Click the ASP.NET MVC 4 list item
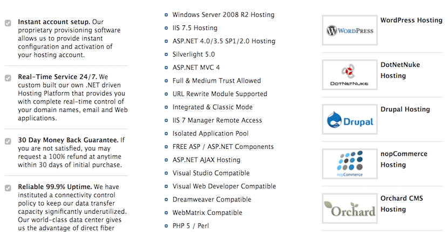Viewport: 448px width, 232px height. [196, 68]
